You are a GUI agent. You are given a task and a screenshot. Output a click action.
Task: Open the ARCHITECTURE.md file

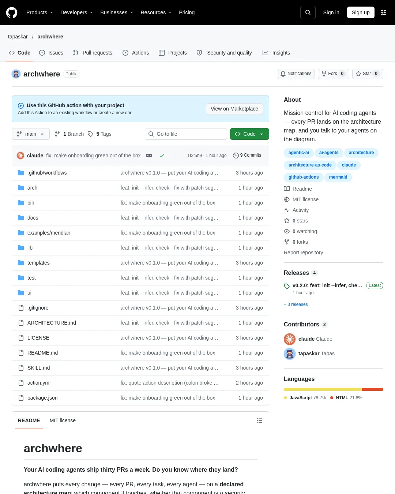pos(52,323)
